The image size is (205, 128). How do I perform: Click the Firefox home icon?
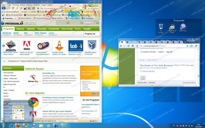pyautogui.click(x=21, y=8)
